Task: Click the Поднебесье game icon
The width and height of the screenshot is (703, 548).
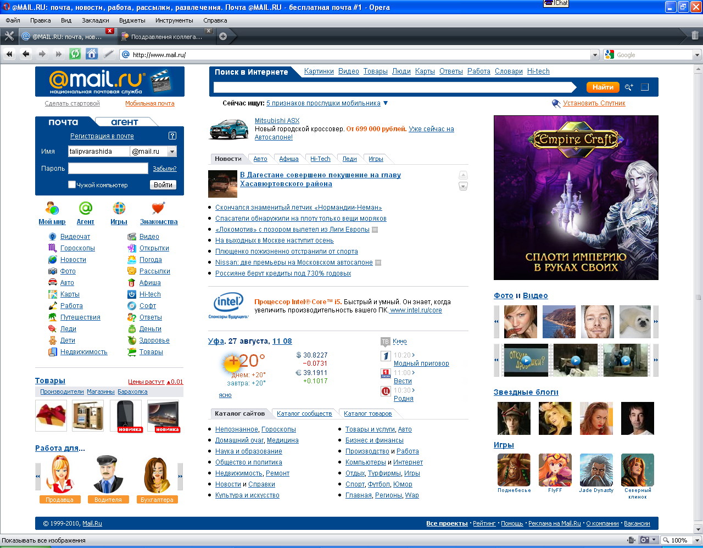Action: (x=514, y=470)
